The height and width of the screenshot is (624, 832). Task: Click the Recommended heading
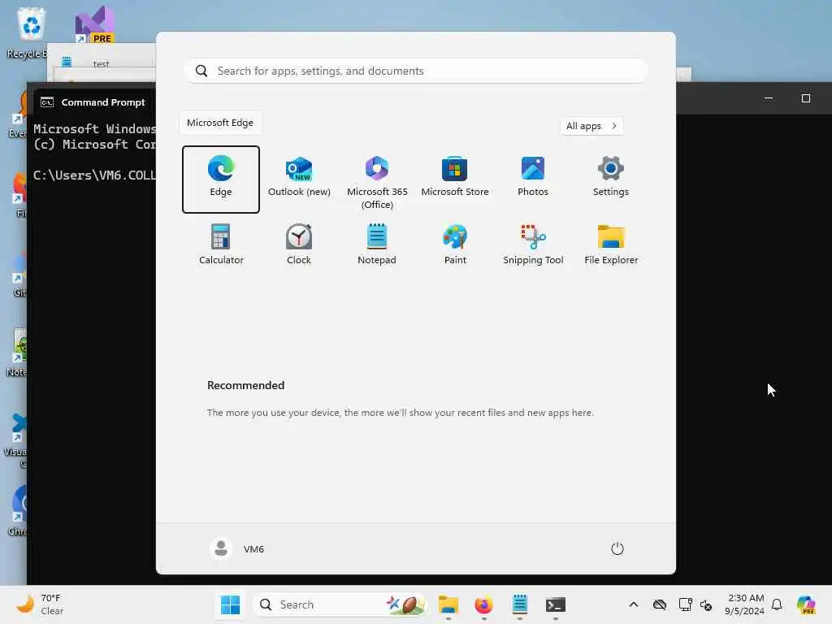(x=245, y=385)
